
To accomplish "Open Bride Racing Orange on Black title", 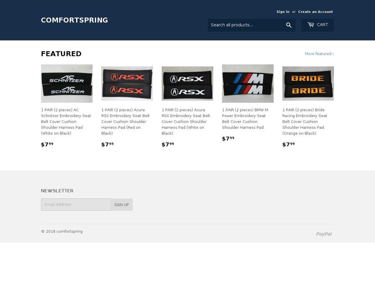I will pyautogui.click(x=305, y=122).
